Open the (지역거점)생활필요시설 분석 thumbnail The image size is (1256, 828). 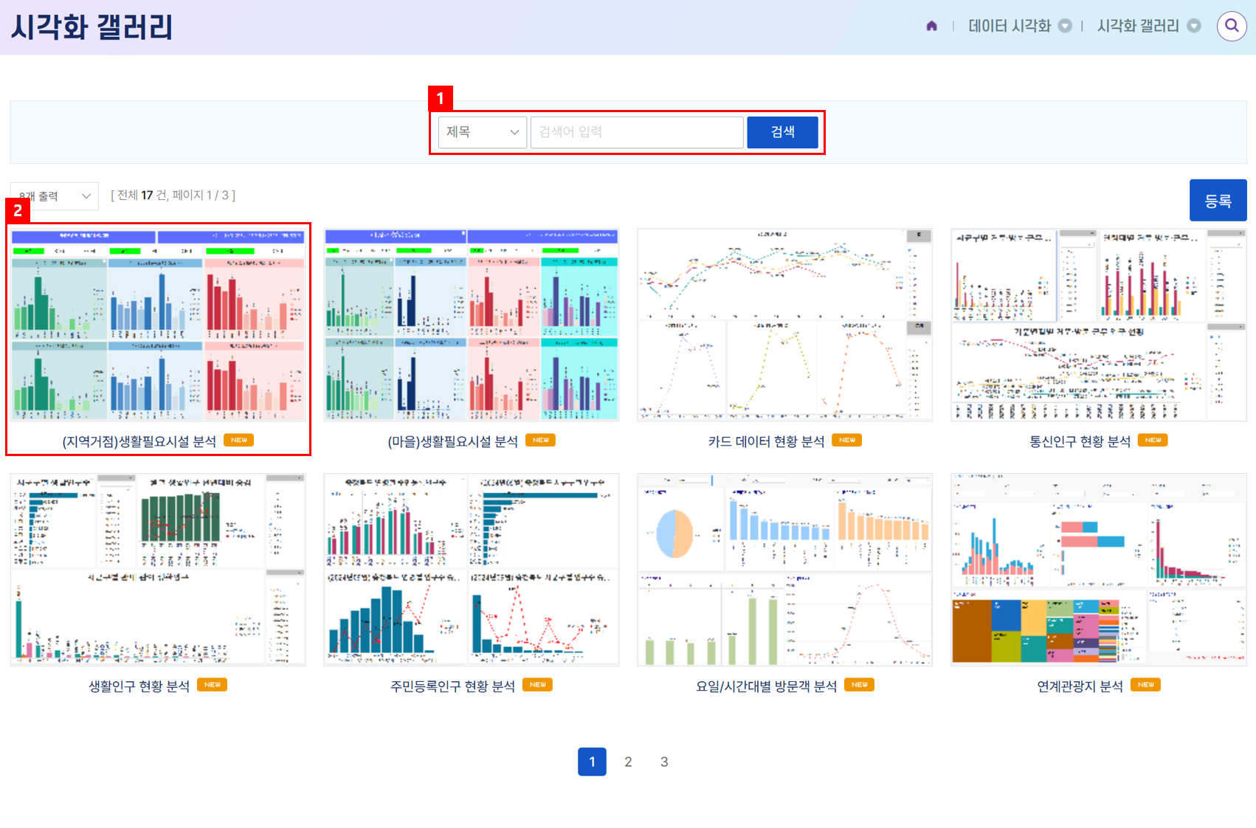click(158, 325)
